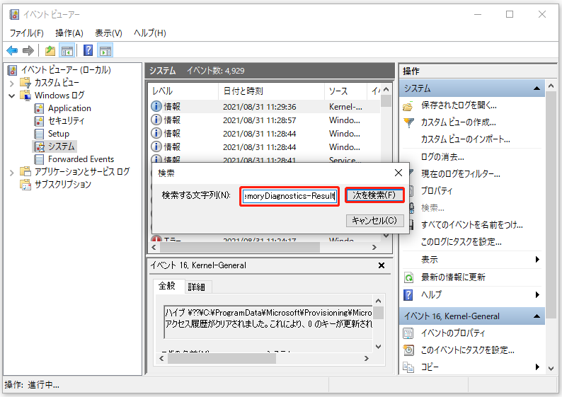
Task: Click カスタム ビューの作成 action
Action: tap(459, 122)
